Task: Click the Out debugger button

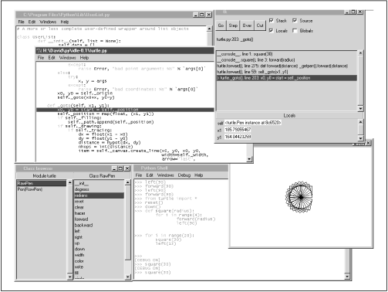Action: (260, 25)
